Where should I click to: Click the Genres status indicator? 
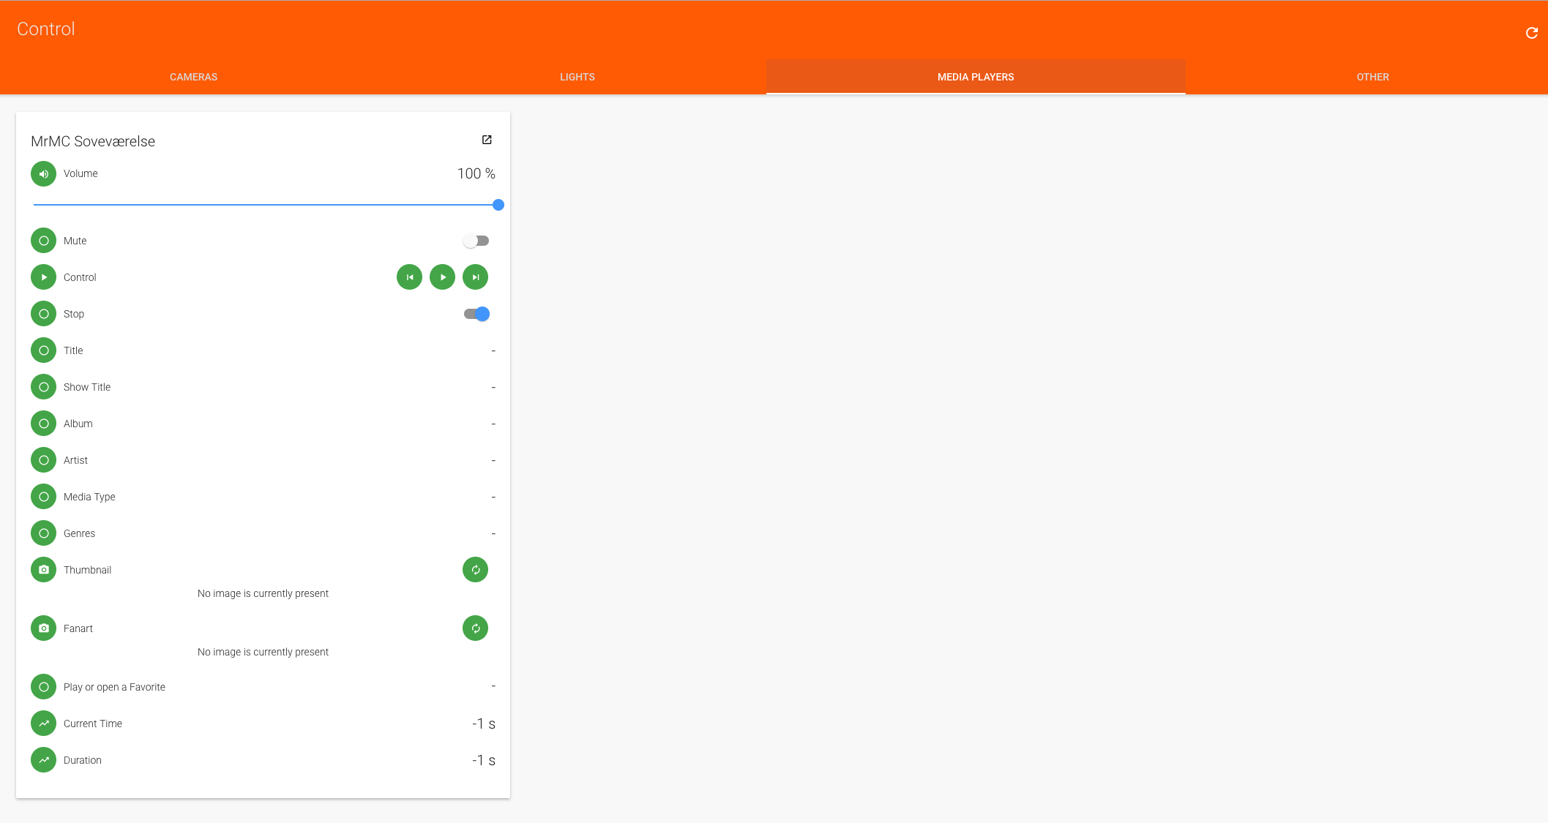43,533
